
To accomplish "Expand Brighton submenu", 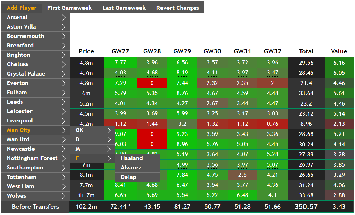I will [x=36, y=55].
